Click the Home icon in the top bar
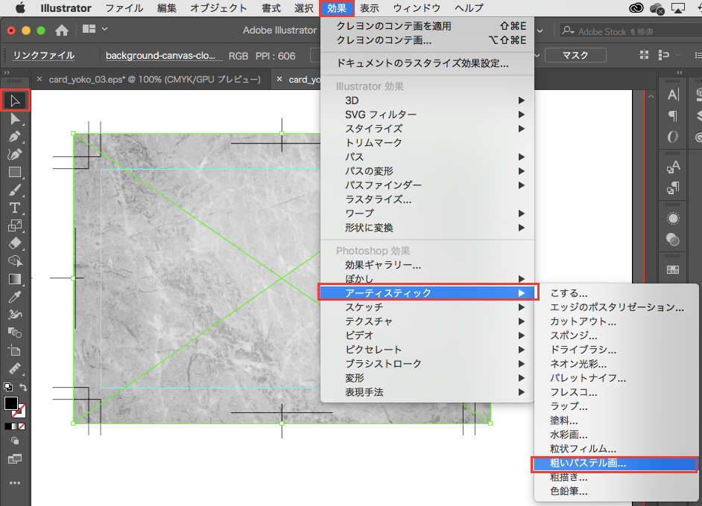This screenshot has width=702, height=506. pos(62,31)
